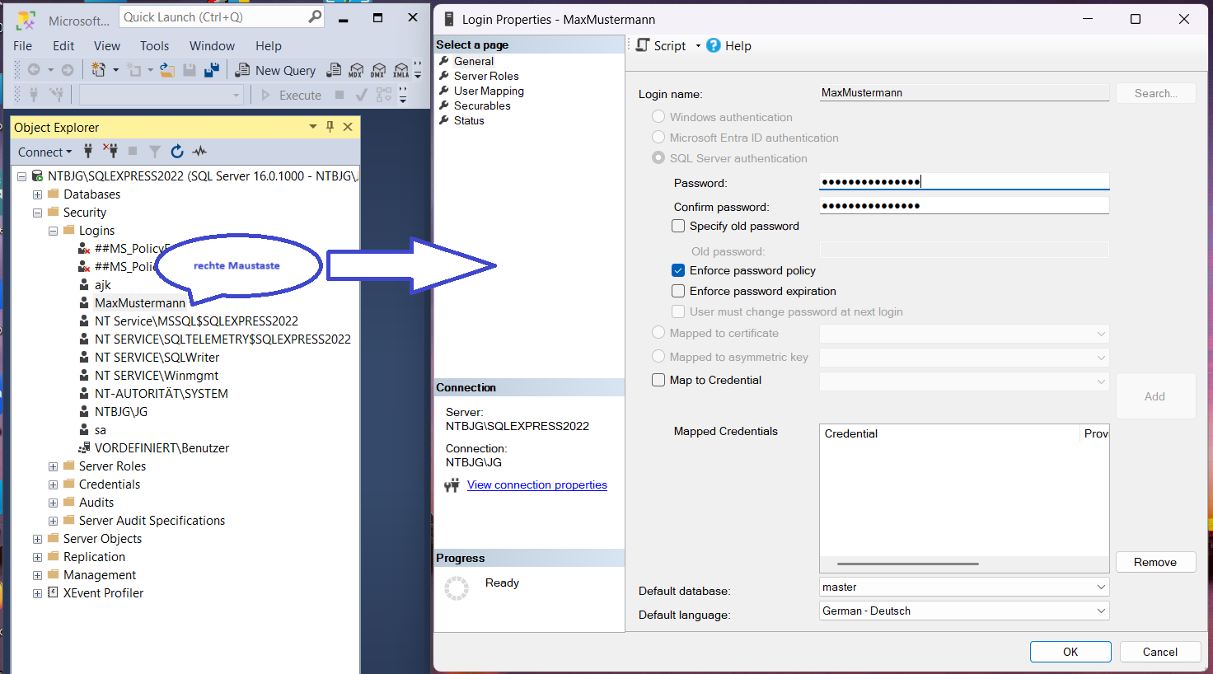Click the horizontal scrollbar in the Mapped Credentials list
The height and width of the screenshot is (674, 1213).
tap(908, 564)
